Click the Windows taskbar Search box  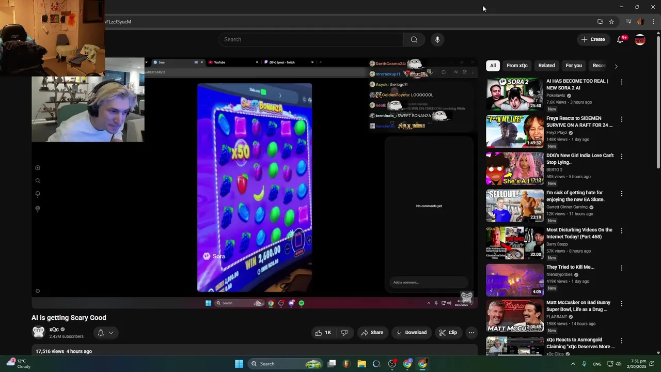286,364
